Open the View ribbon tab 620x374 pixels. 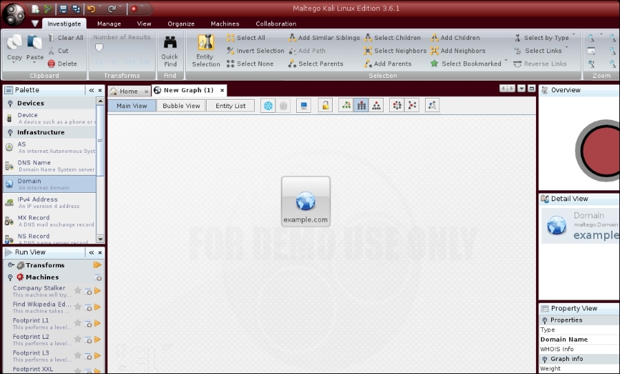[144, 23]
